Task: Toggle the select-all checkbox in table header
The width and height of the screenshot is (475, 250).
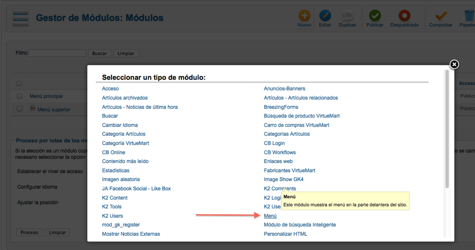Action: pos(19,83)
